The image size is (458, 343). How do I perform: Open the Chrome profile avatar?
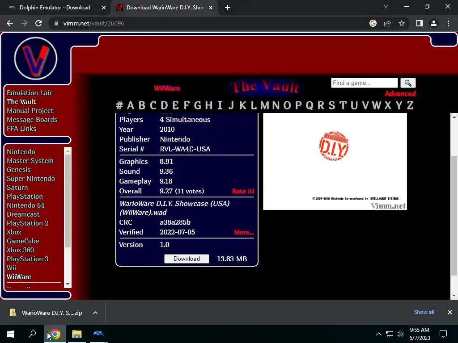(434, 23)
